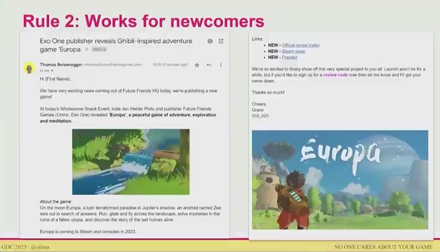This screenshot has width=440, height=252.
Task: Click the sender's yellow profile avatar
Action: coord(30,68)
